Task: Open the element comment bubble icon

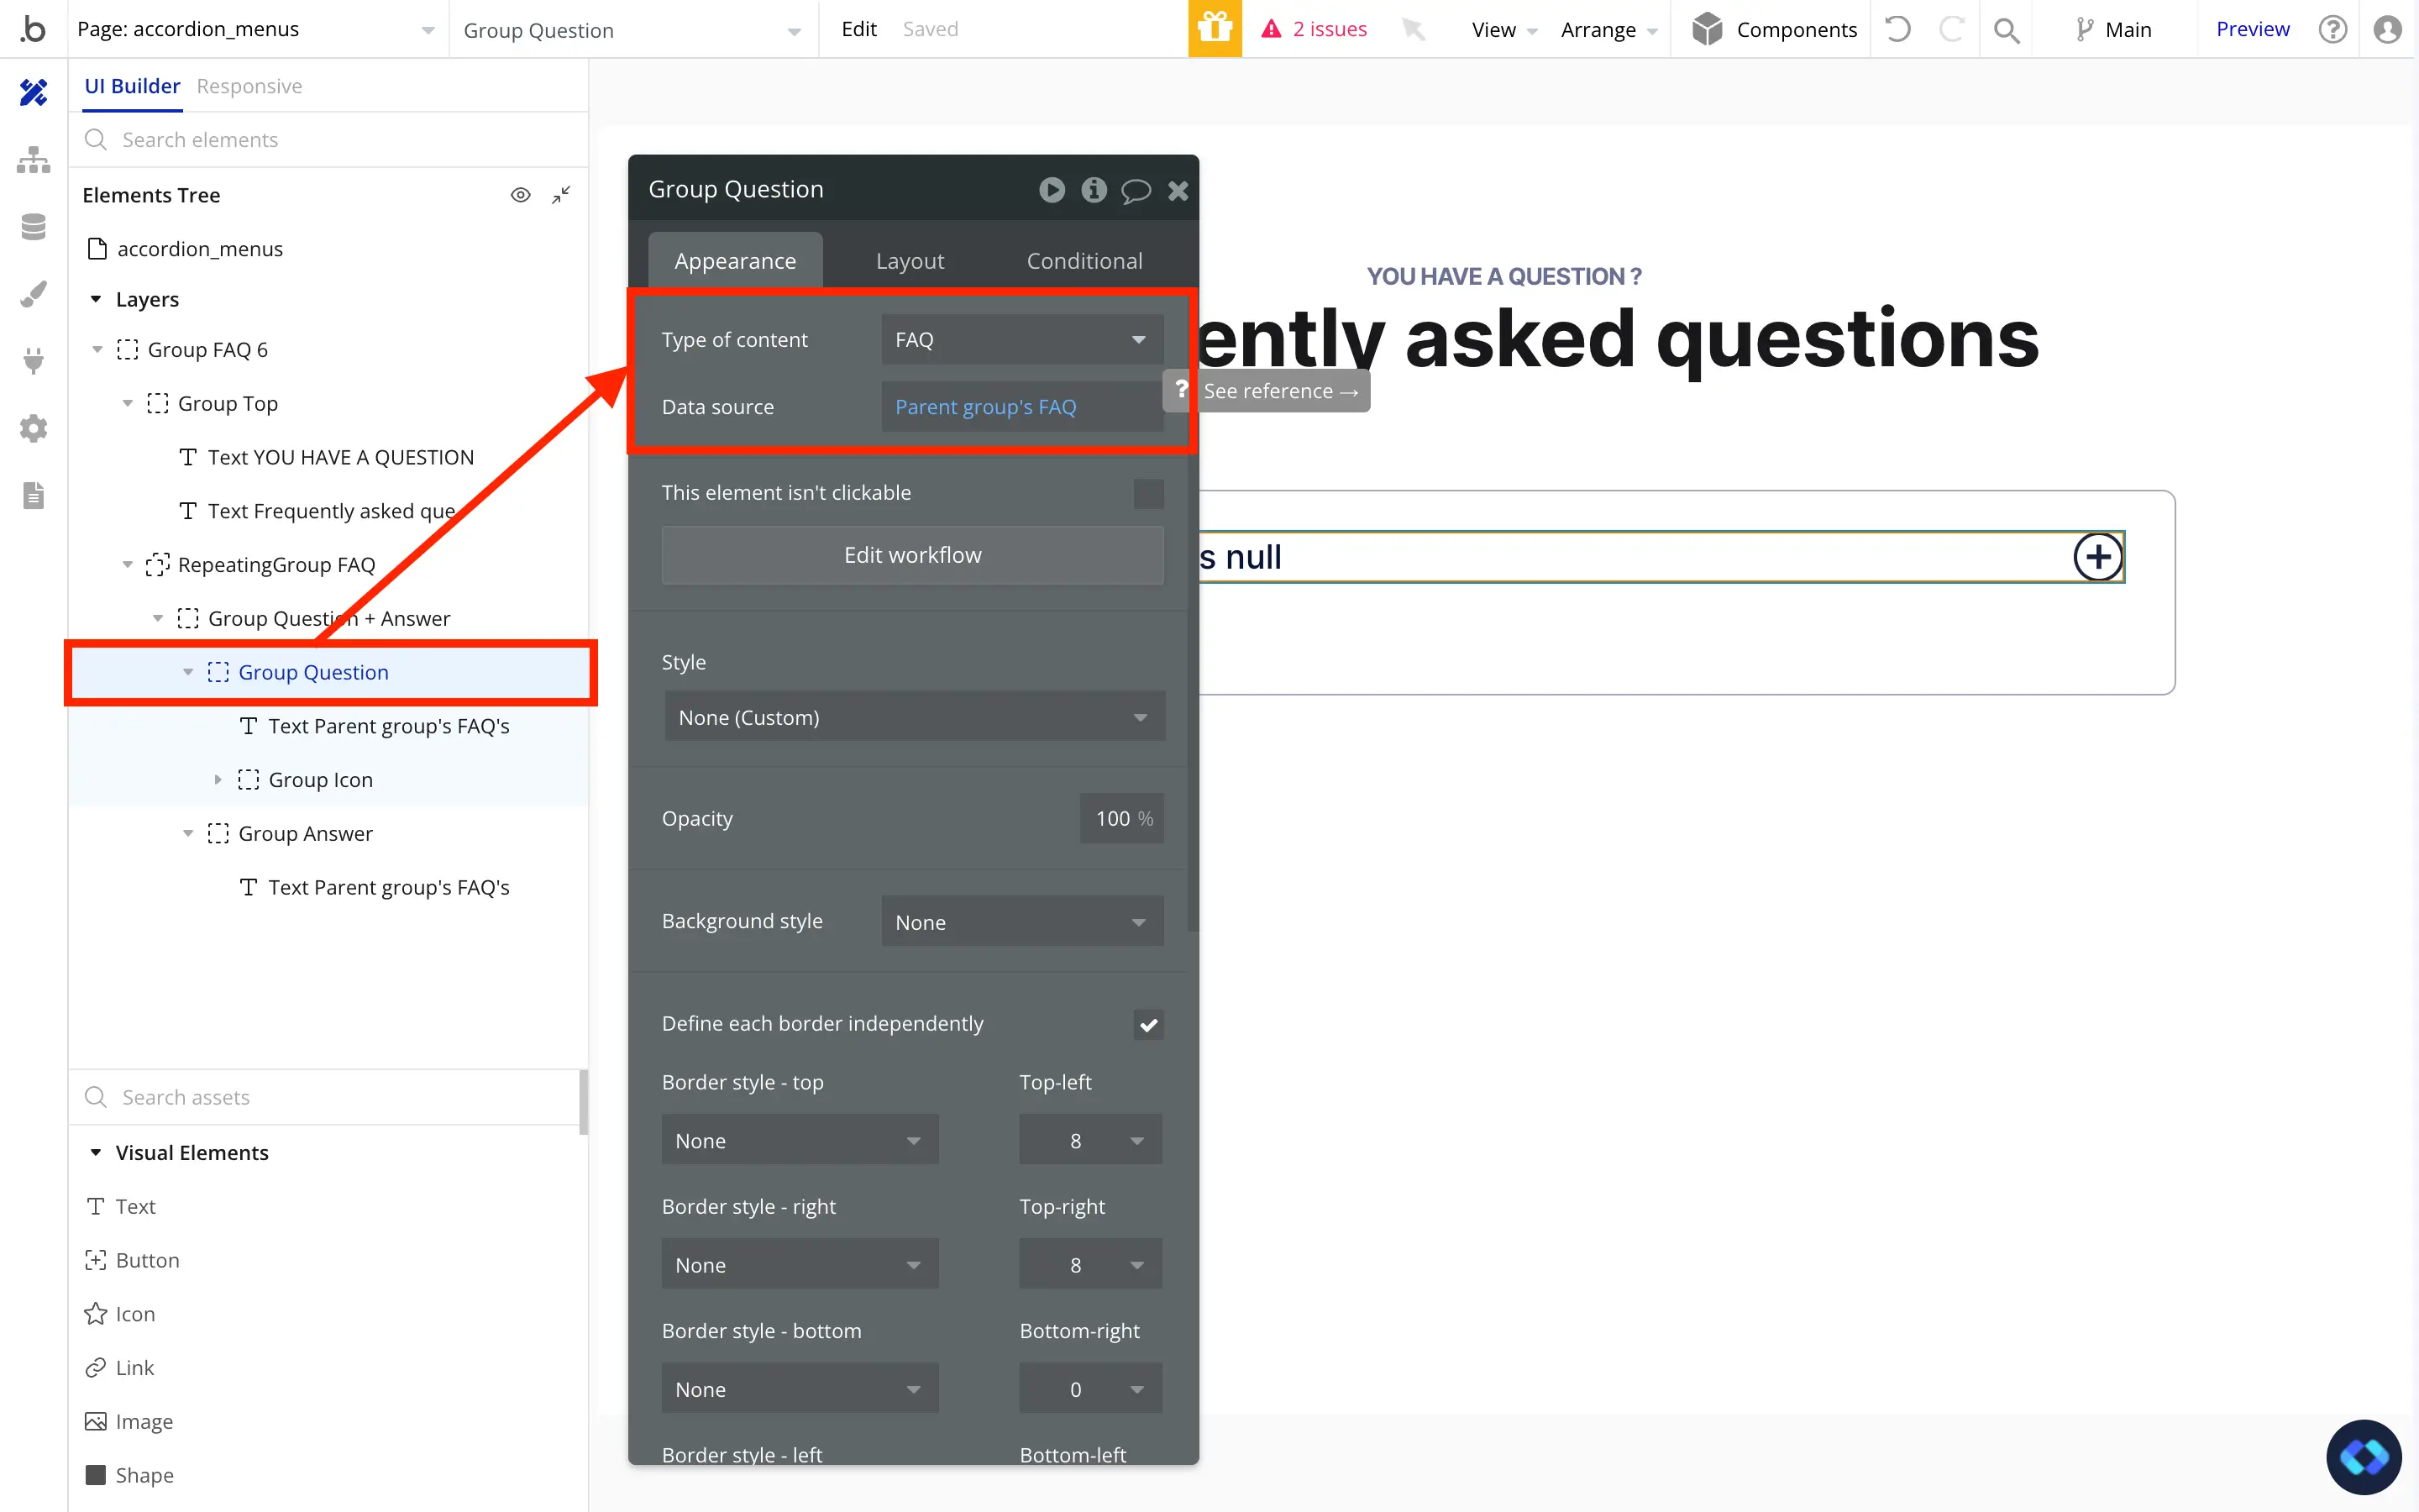Action: [1136, 190]
